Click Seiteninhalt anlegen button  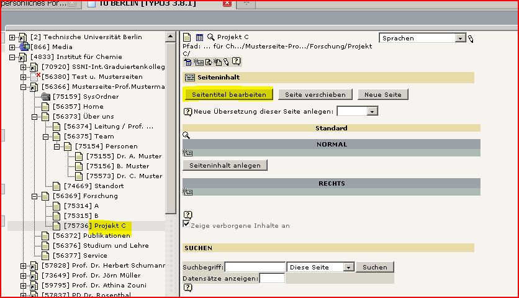click(225, 165)
